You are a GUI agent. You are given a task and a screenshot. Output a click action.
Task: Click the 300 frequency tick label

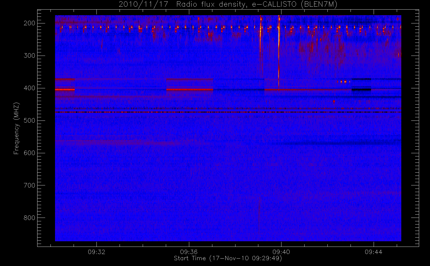(29, 56)
